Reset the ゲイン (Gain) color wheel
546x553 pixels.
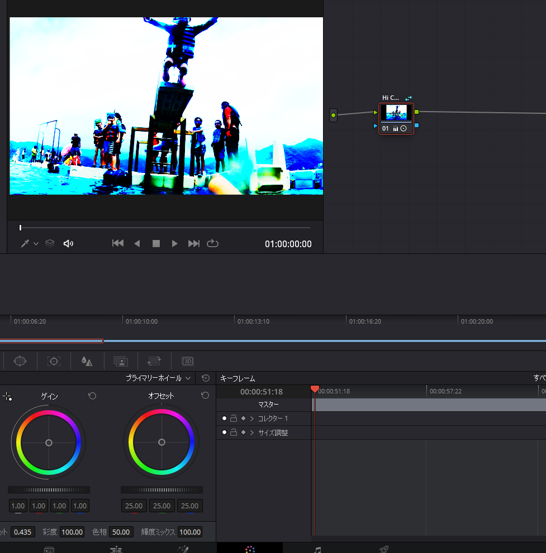(x=92, y=396)
